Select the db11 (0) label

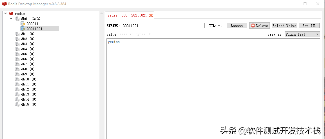coord(29,84)
